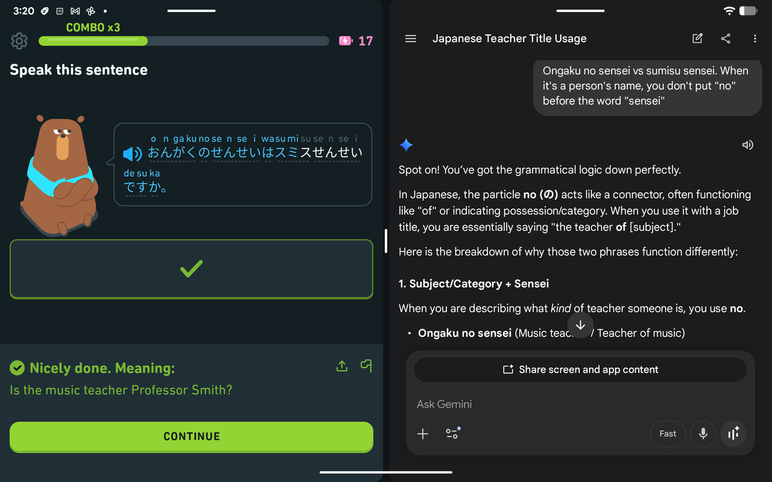The width and height of the screenshot is (772, 482).
Task: Start a new Gemini chat with the pencil icon
Action: point(697,39)
